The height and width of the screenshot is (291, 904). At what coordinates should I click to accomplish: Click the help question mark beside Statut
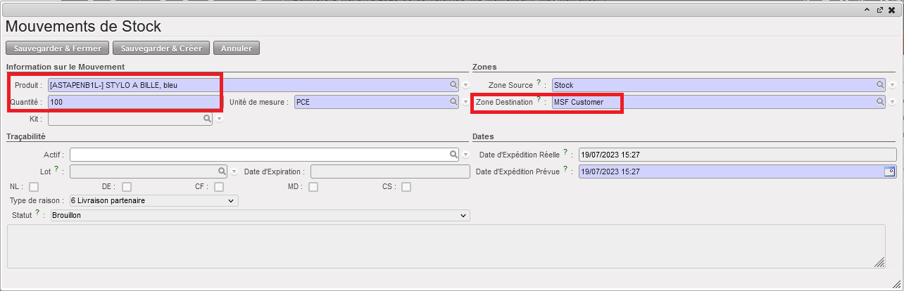point(37,212)
